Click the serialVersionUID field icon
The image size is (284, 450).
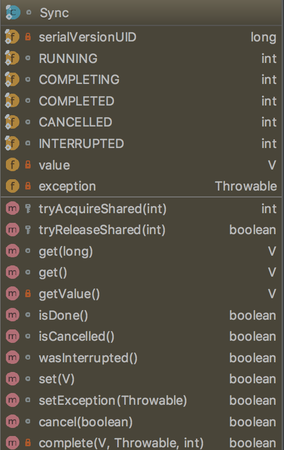click(12, 37)
